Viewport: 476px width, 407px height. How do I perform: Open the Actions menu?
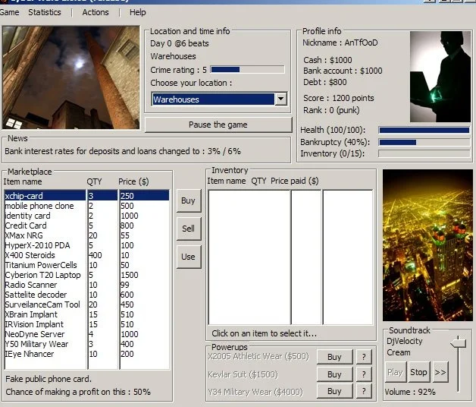96,12
